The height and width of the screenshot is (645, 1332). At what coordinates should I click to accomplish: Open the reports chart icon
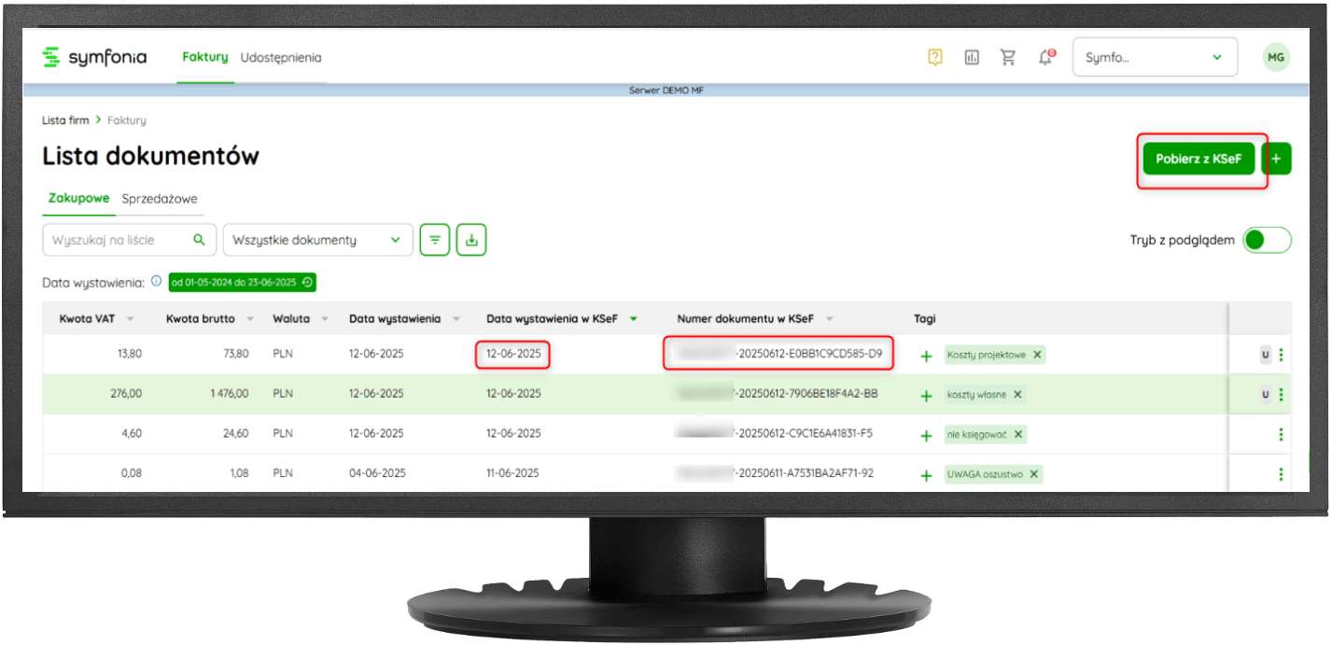pyautogui.click(x=972, y=57)
